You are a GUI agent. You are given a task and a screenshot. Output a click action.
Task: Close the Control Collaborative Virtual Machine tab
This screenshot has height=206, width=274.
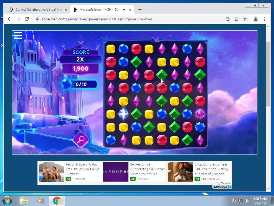(x=66, y=10)
